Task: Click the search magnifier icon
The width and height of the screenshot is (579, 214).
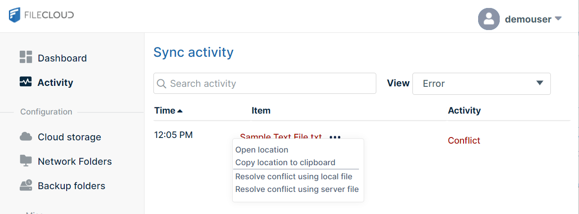Action: click(x=161, y=84)
